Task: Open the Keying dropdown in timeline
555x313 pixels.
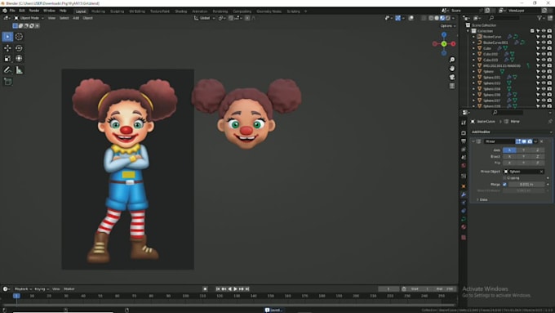Action: [x=42, y=289]
